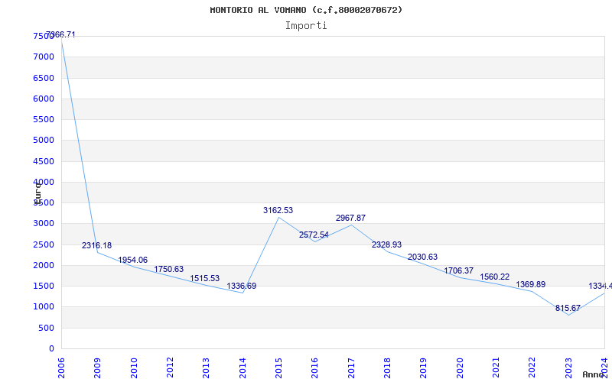The width and height of the screenshot is (612, 382).
Task: Click x-axis year 2010
Action: click(134, 367)
